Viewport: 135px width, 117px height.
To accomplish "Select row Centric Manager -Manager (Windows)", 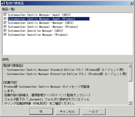I will [x=43, y=27].
